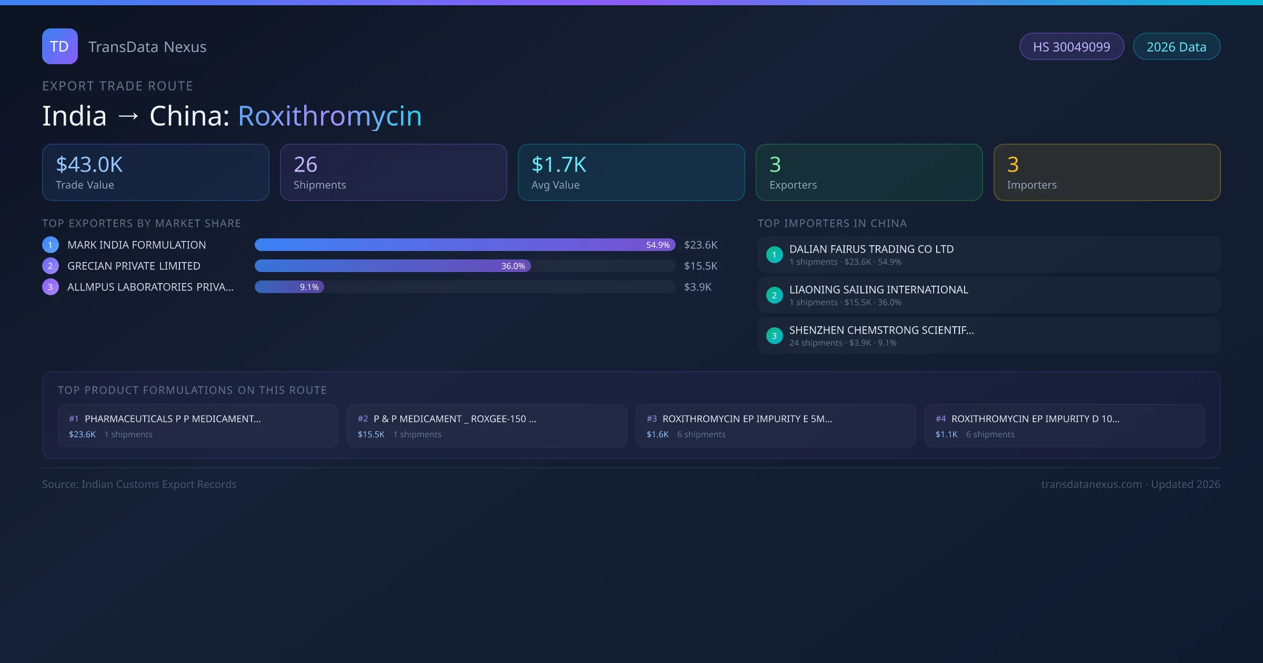Open the Indian Customs Export Records source
This screenshot has width=1263, height=663.
click(139, 484)
